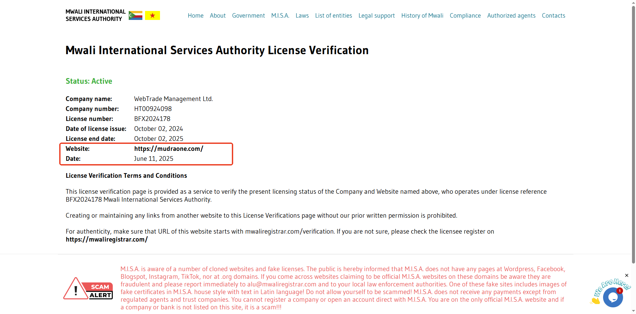Click the Scam Alert warning badge
This screenshot has width=636, height=314.
click(x=88, y=288)
